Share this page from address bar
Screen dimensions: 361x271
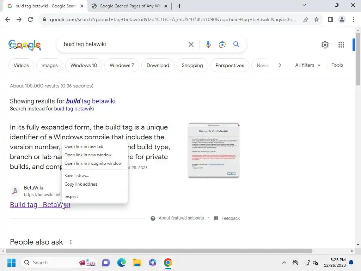[x=305, y=20]
